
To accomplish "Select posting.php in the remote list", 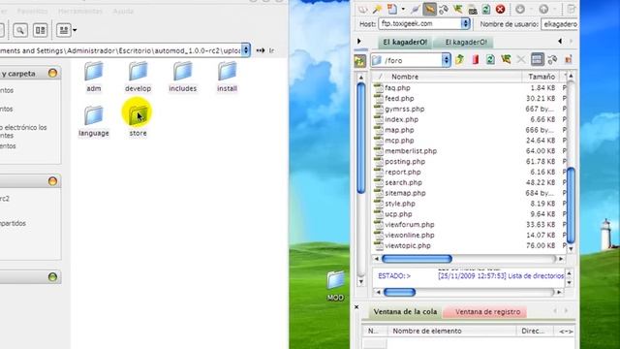I will pos(405,162).
